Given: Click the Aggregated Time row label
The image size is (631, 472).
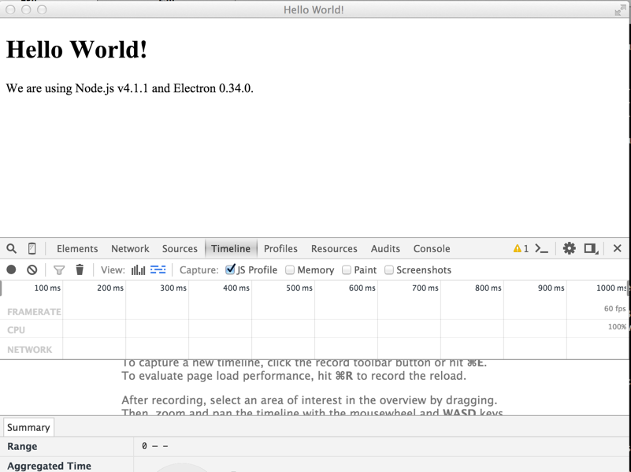Looking at the screenshot, I should pyautogui.click(x=49, y=466).
